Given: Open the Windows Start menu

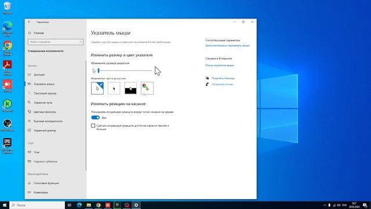Looking at the screenshot, I should (x=5, y=205).
